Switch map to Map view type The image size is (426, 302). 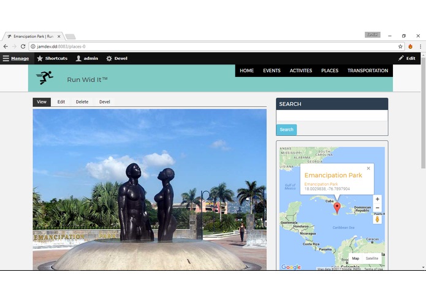coord(356,259)
